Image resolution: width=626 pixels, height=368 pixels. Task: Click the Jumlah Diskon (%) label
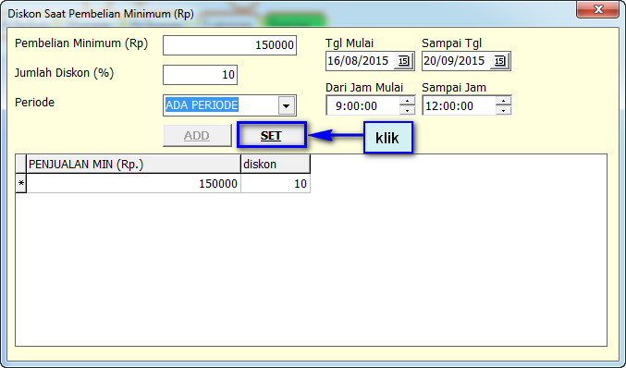click(65, 73)
